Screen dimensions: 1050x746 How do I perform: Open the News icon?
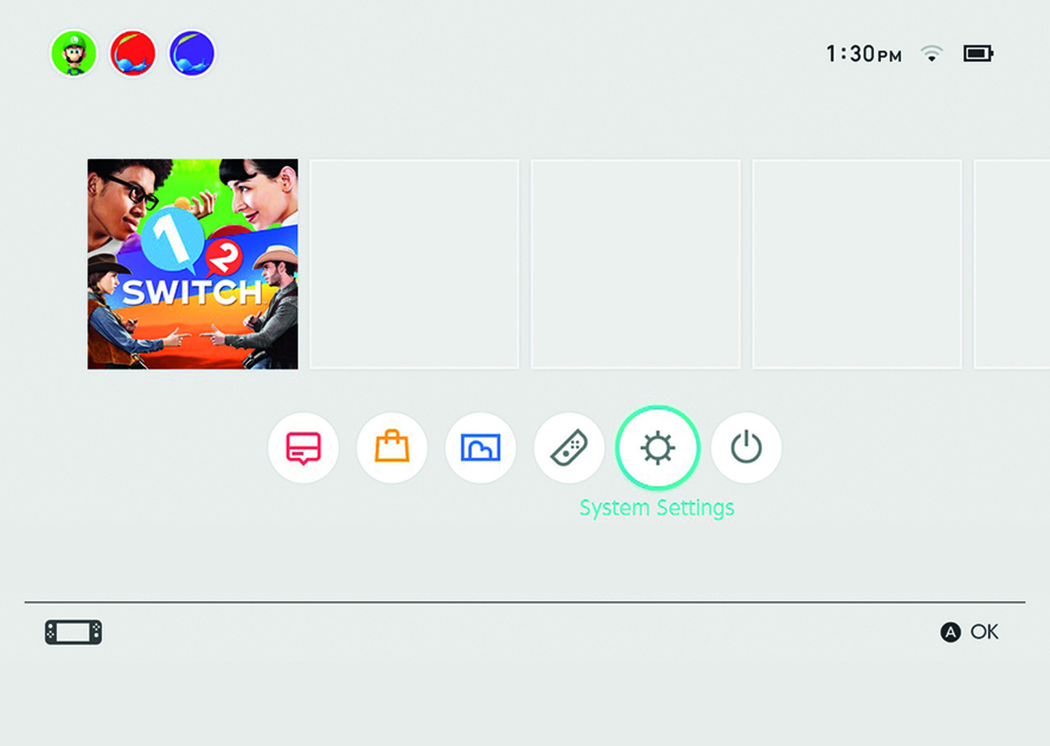coord(303,448)
